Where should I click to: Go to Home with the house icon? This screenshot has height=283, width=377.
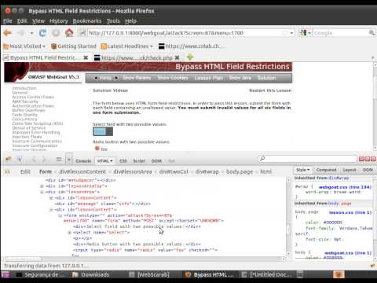click(x=69, y=33)
